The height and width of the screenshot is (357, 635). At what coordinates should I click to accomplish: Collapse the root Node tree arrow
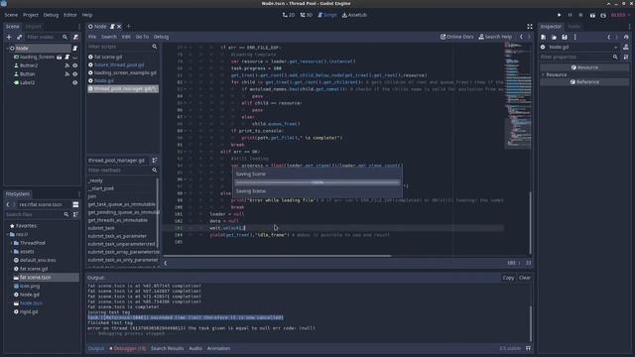(x=7, y=49)
